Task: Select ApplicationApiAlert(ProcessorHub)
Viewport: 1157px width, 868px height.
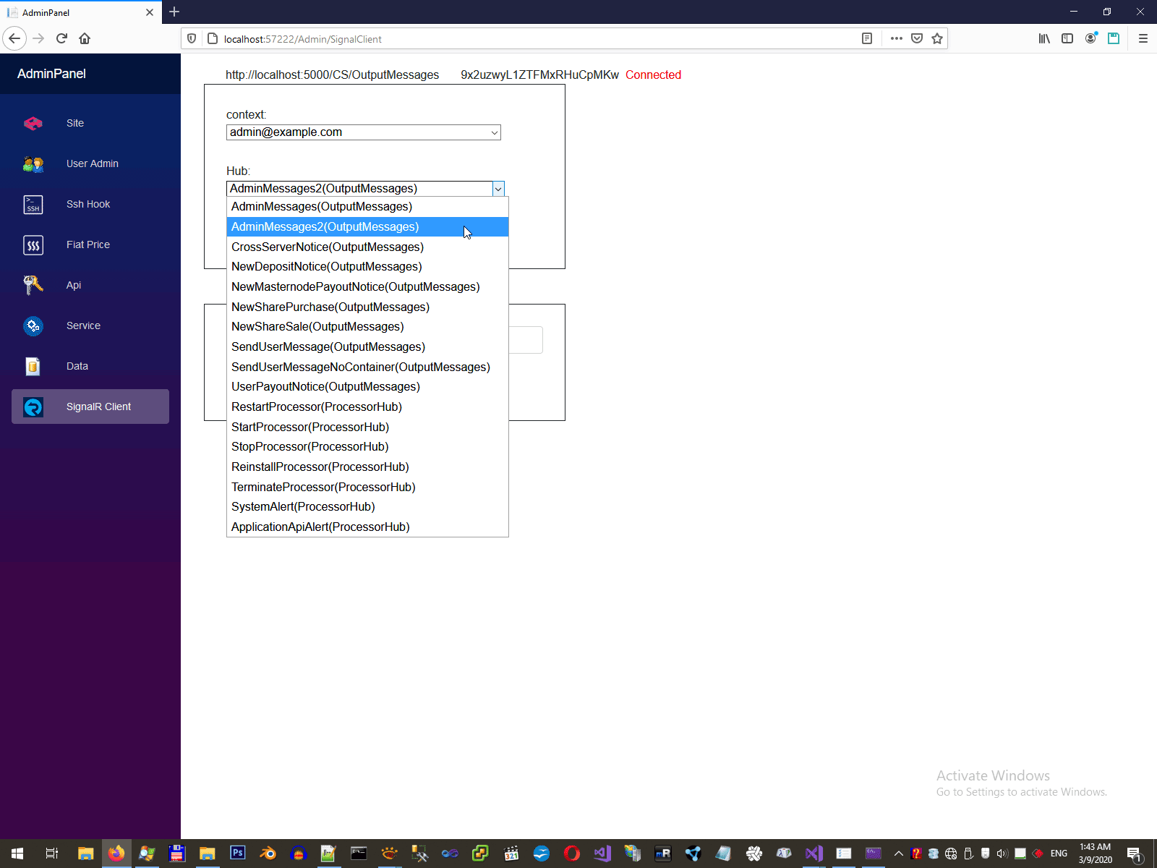Action: (367, 527)
